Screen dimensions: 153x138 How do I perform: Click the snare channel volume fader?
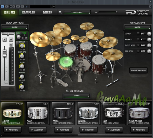coord(5,53)
